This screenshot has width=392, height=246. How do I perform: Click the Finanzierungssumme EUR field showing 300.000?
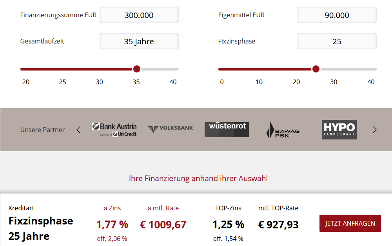click(x=139, y=15)
